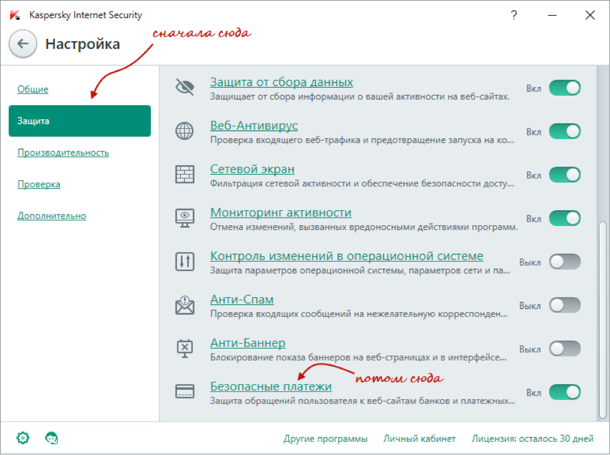610x455 pixels.
Task: Go to the Проверка section
Action: [39, 184]
